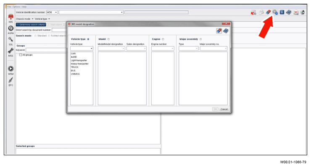
Task: Open model designation gear icon
Action: (x=275, y=12)
